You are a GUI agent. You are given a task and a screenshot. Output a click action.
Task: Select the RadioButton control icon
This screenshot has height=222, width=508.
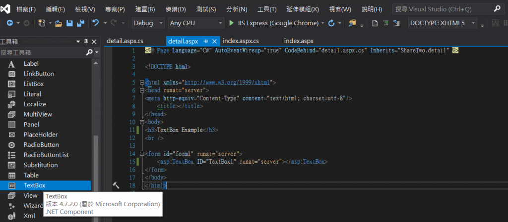click(12, 145)
